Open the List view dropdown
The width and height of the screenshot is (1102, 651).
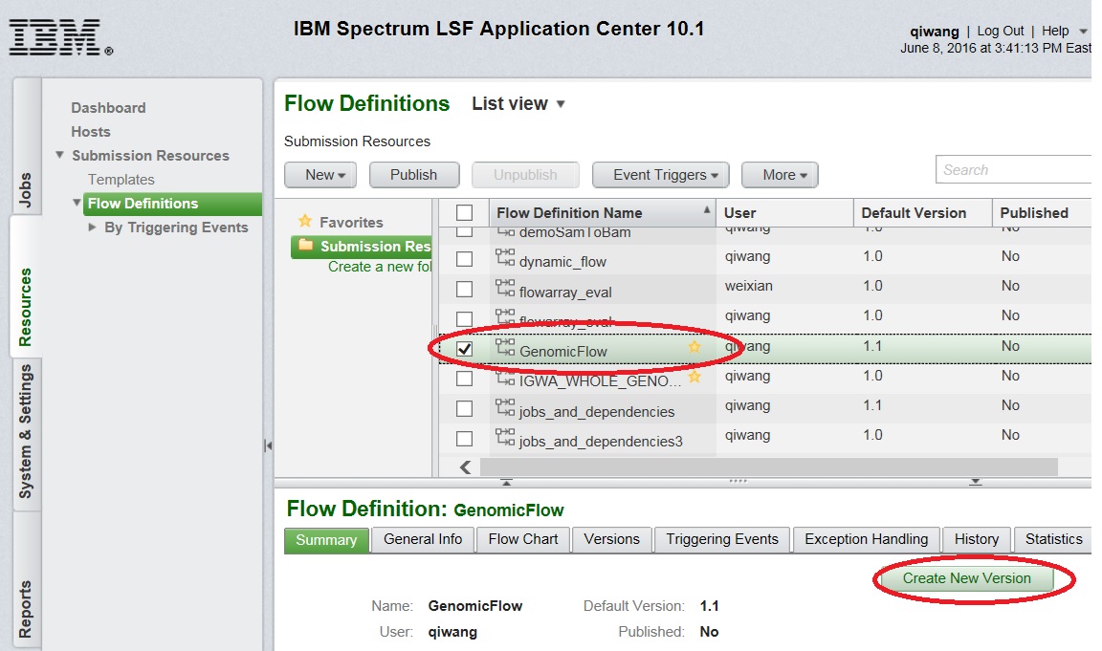(x=518, y=104)
